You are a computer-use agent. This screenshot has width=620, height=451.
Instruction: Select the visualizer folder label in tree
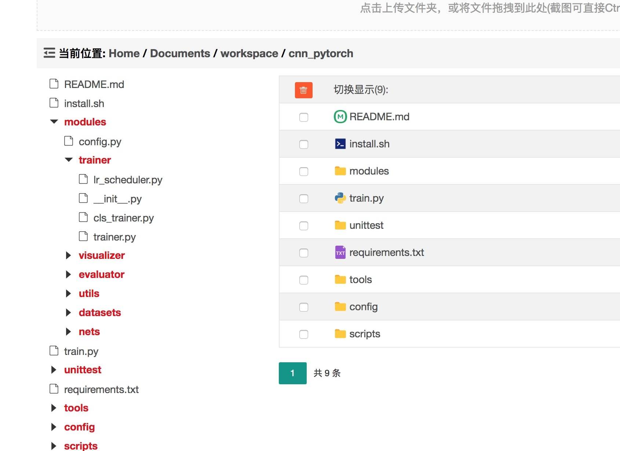(x=102, y=255)
